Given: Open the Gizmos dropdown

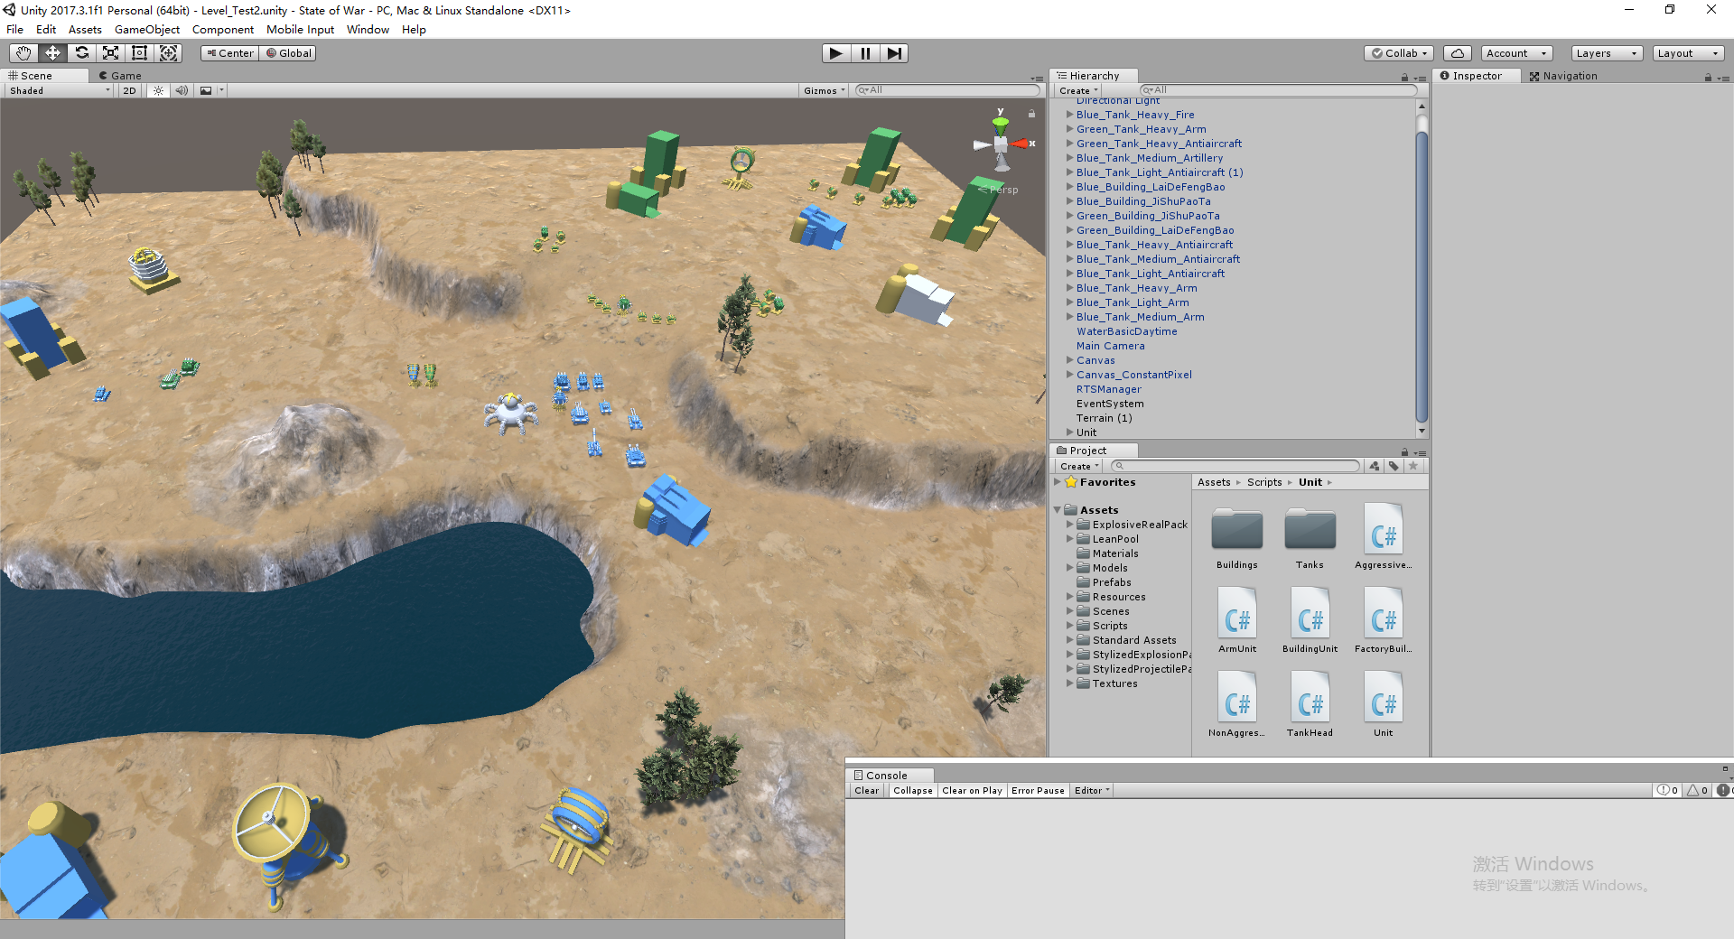Looking at the screenshot, I should coord(824,90).
